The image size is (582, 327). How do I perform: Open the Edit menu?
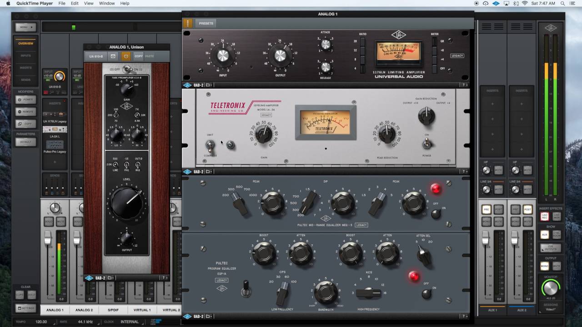75,3
